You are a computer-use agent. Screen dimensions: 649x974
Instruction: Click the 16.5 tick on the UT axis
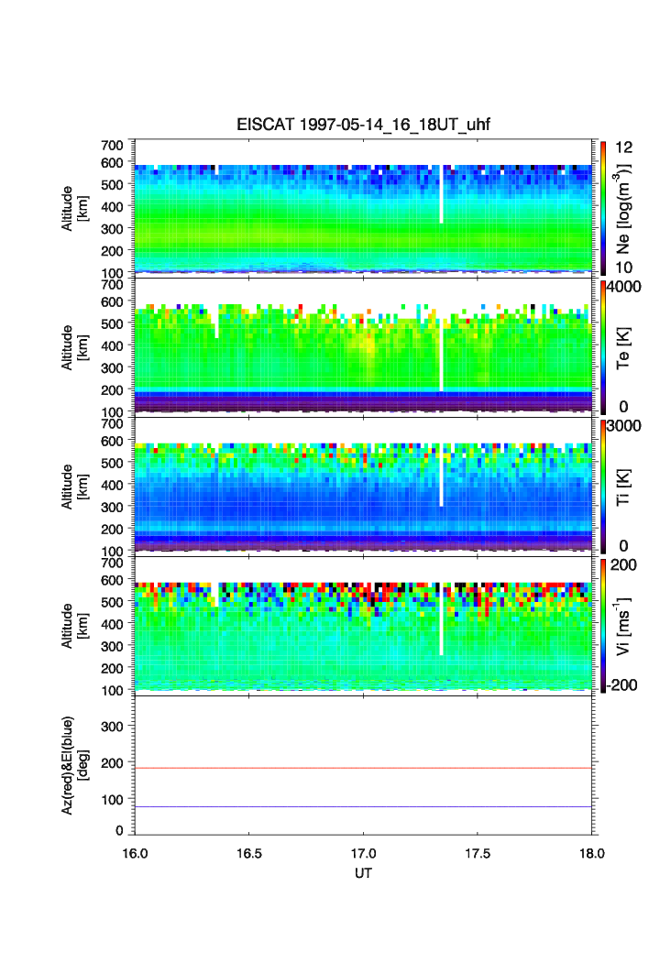[248, 853]
